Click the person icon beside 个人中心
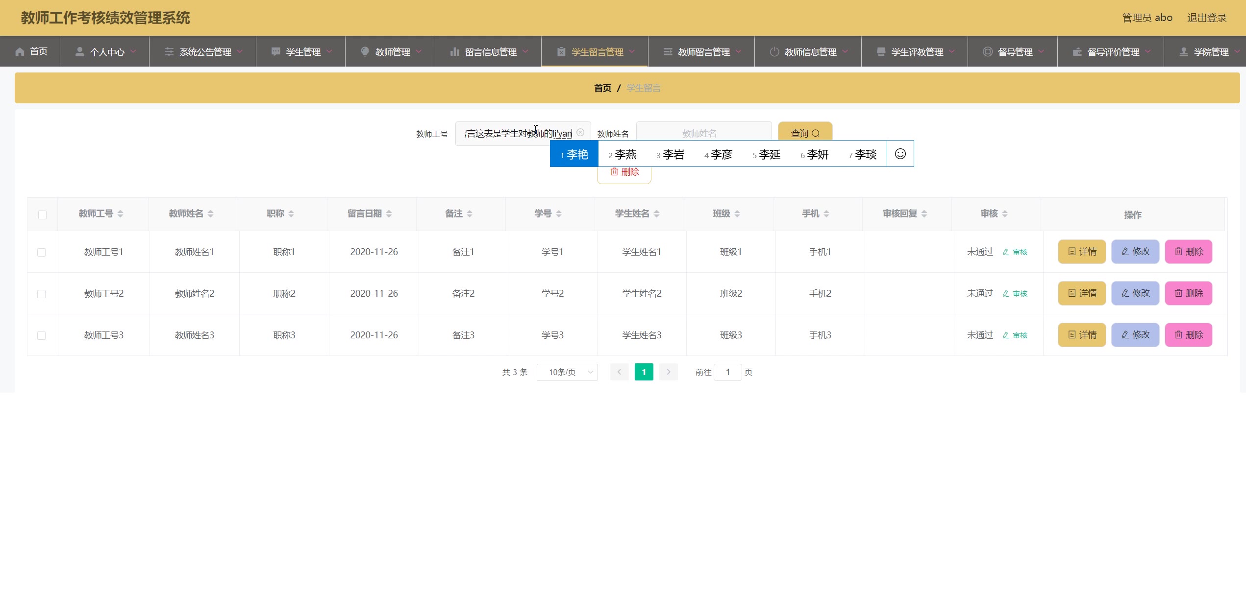The width and height of the screenshot is (1246, 614). 79,51
